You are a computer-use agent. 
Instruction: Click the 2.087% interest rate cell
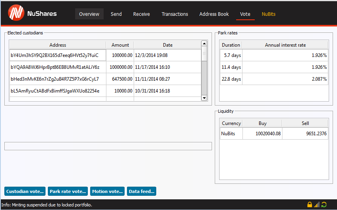[x=285, y=79]
